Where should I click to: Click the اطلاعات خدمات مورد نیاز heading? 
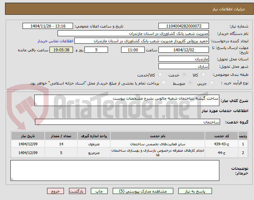225,111
